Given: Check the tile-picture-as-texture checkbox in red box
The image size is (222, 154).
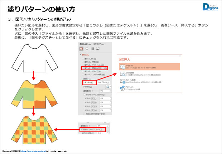Looking at the screenshot, I should (82, 129).
